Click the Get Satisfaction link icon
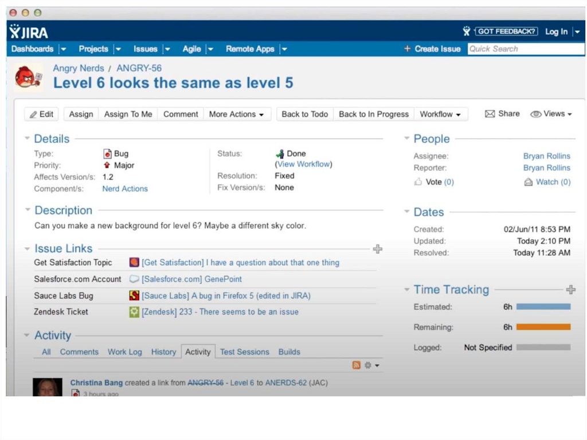The width and height of the screenshot is (587, 440). 134,262
